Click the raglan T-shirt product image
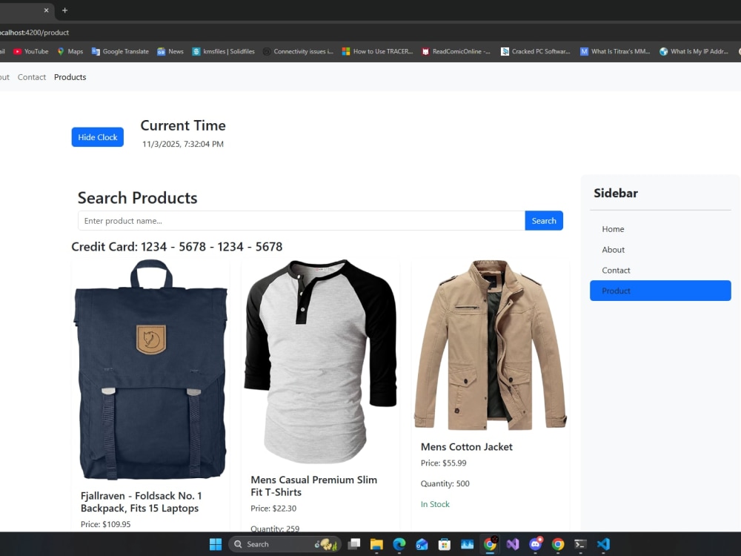Screen dimensions: 741x556 [x=320, y=361]
